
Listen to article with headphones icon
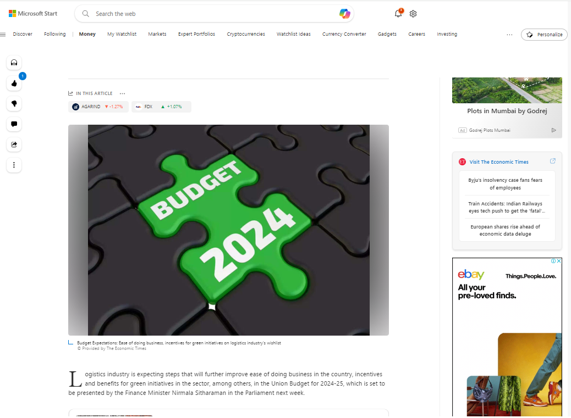click(x=14, y=63)
